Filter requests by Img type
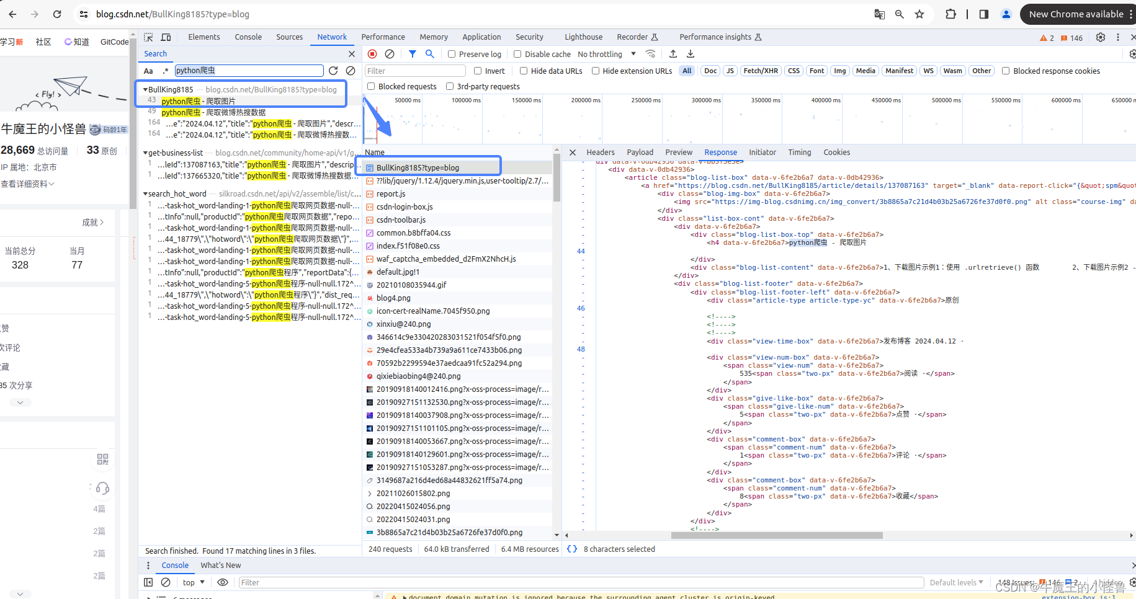The width and height of the screenshot is (1136, 599). (x=839, y=71)
